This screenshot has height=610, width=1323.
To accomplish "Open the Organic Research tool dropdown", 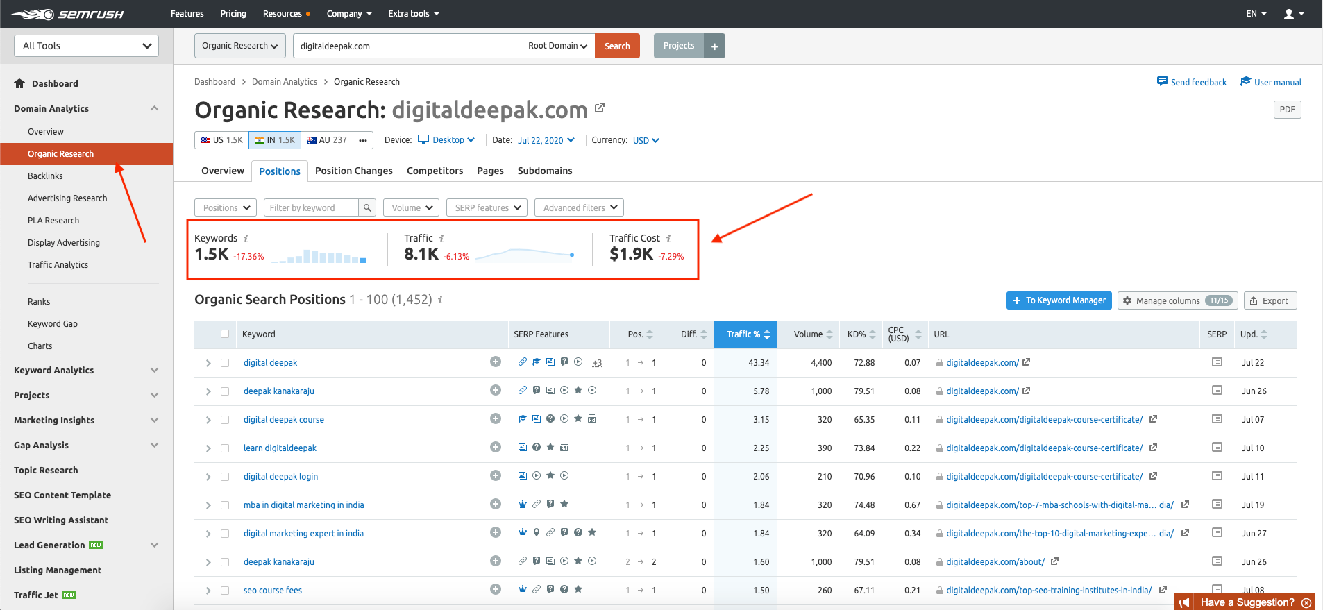I will [x=240, y=46].
